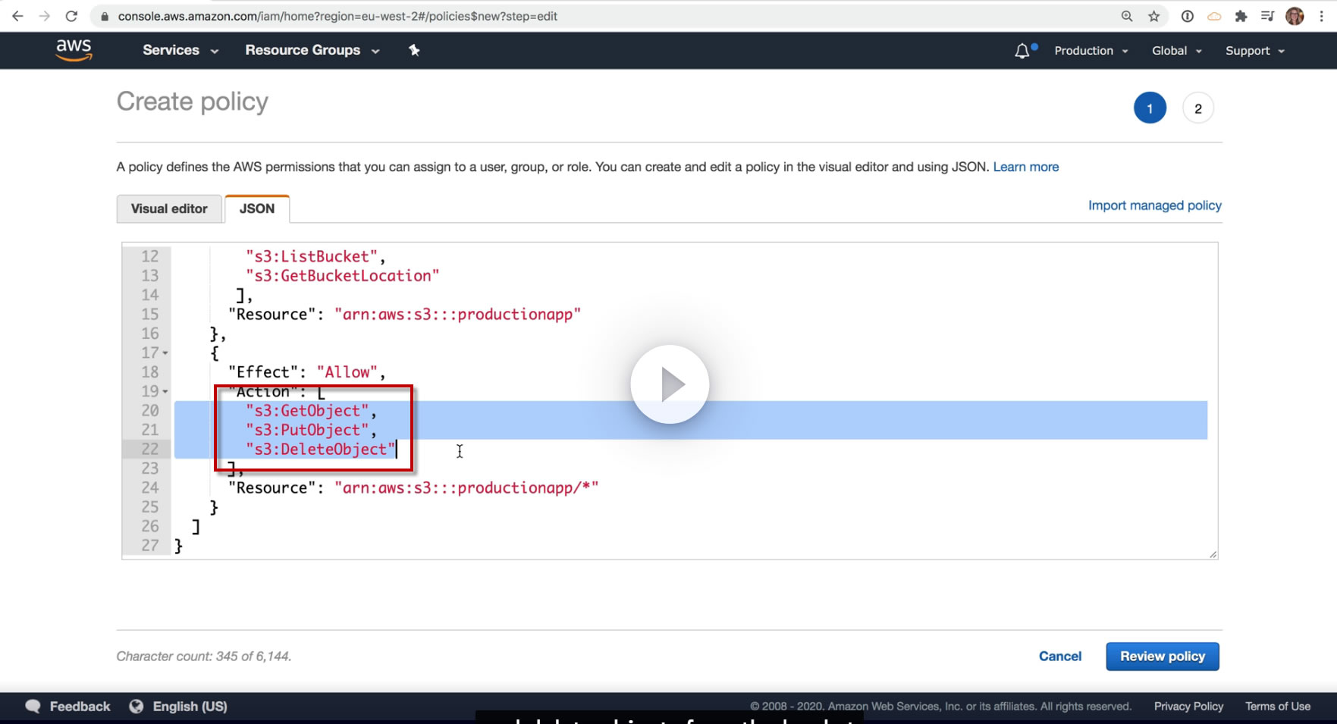This screenshot has width=1337, height=724.
Task: Click the "Effect" key on line 18
Action: [263, 372]
